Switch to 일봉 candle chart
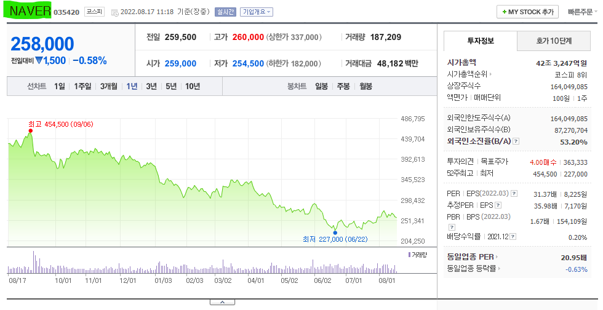Viewport: 603px width, 310px height. tap(321, 86)
